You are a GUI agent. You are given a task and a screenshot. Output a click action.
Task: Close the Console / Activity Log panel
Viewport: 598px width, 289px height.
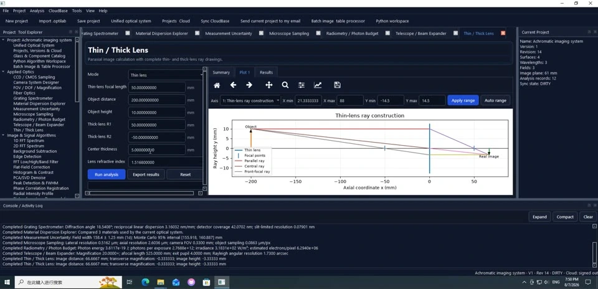[x=594, y=205]
